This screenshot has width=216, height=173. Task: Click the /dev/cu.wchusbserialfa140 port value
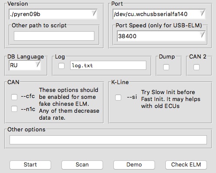tap(151, 14)
